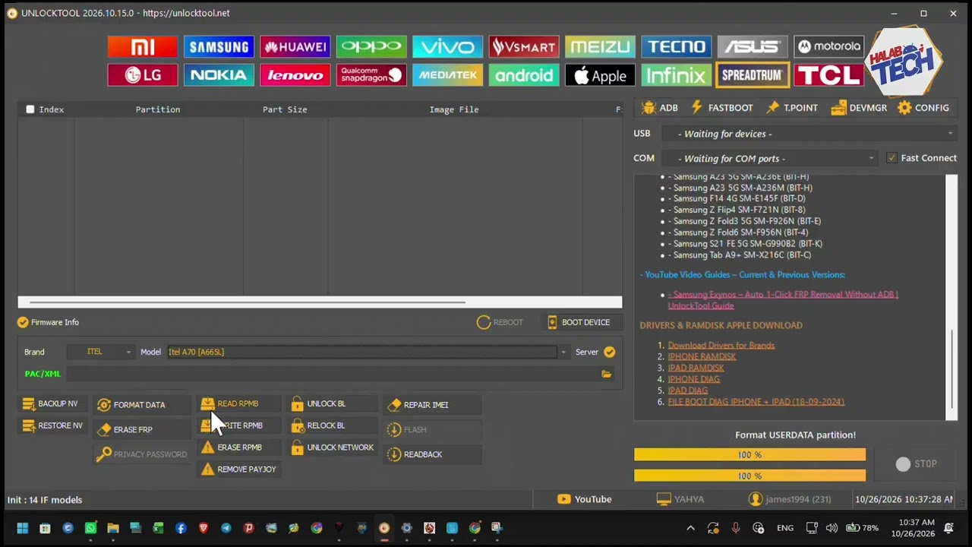Screen dimensions: 972x547
Task: Open the T.POINT tab
Action: 791,108
